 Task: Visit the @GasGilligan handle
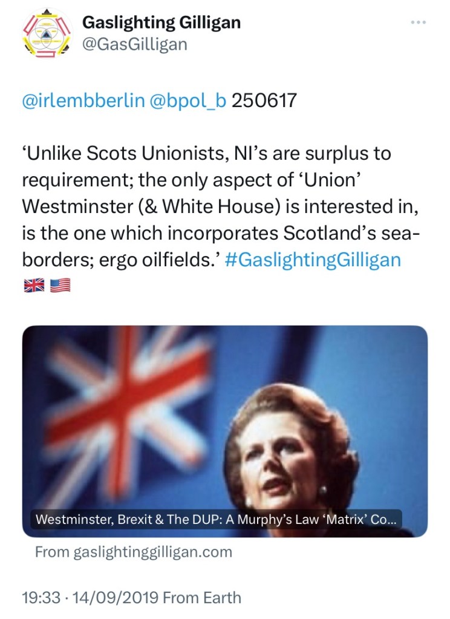(x=134, y=44)
